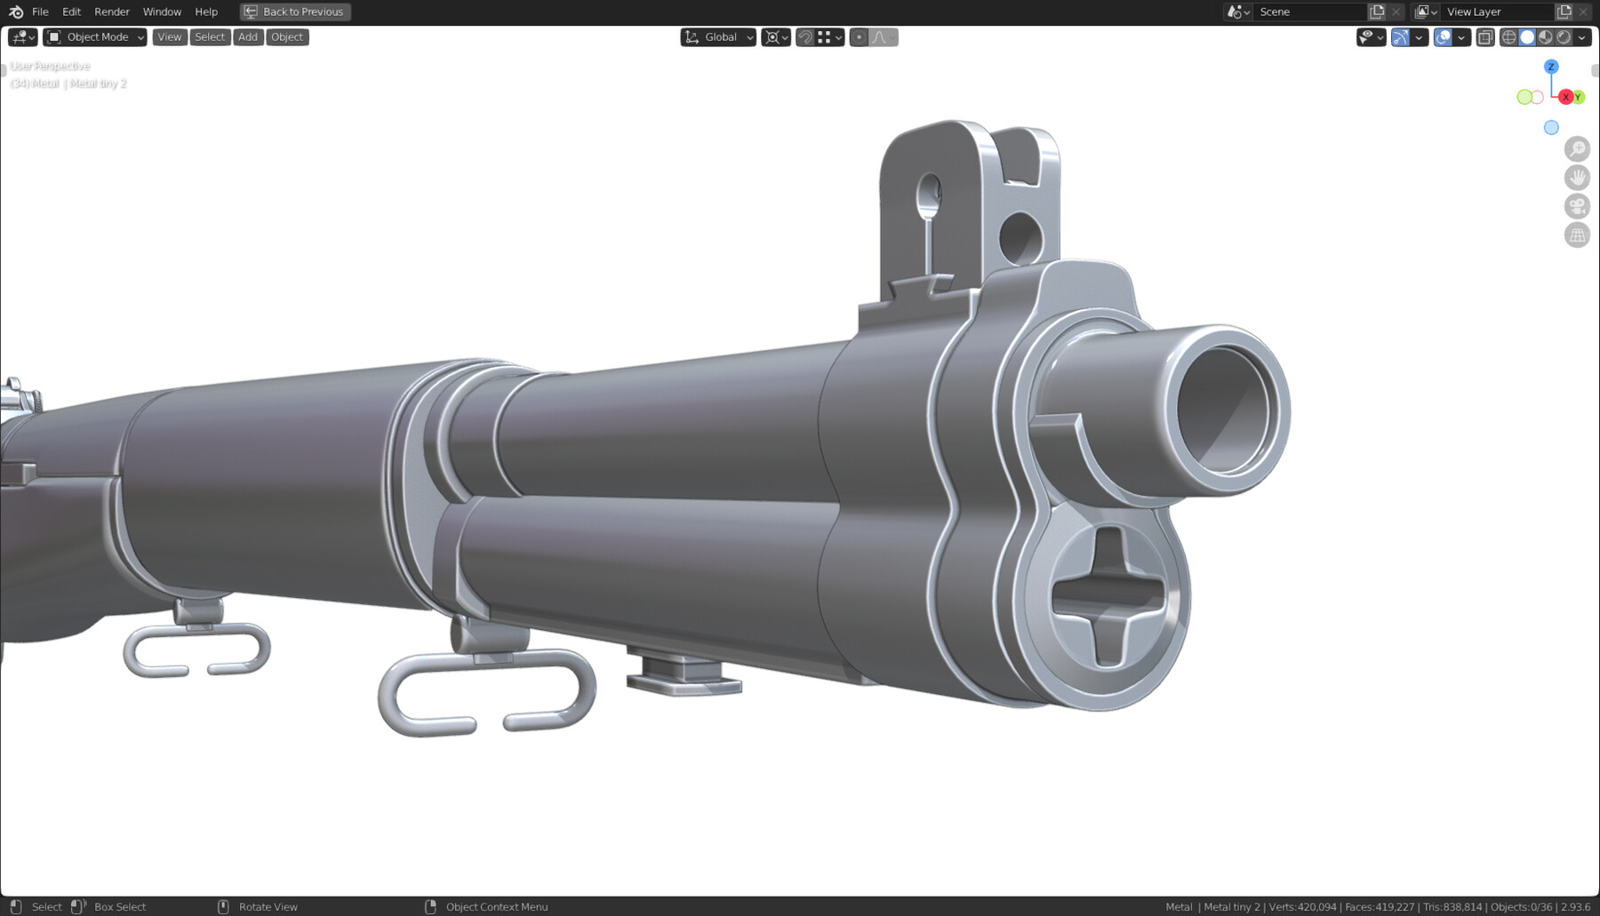The width and height of the screenshot is (1600, 916).
Task: Activate the Zoom tool in the viewport sidebar
Action: [x=1577, y=148]
